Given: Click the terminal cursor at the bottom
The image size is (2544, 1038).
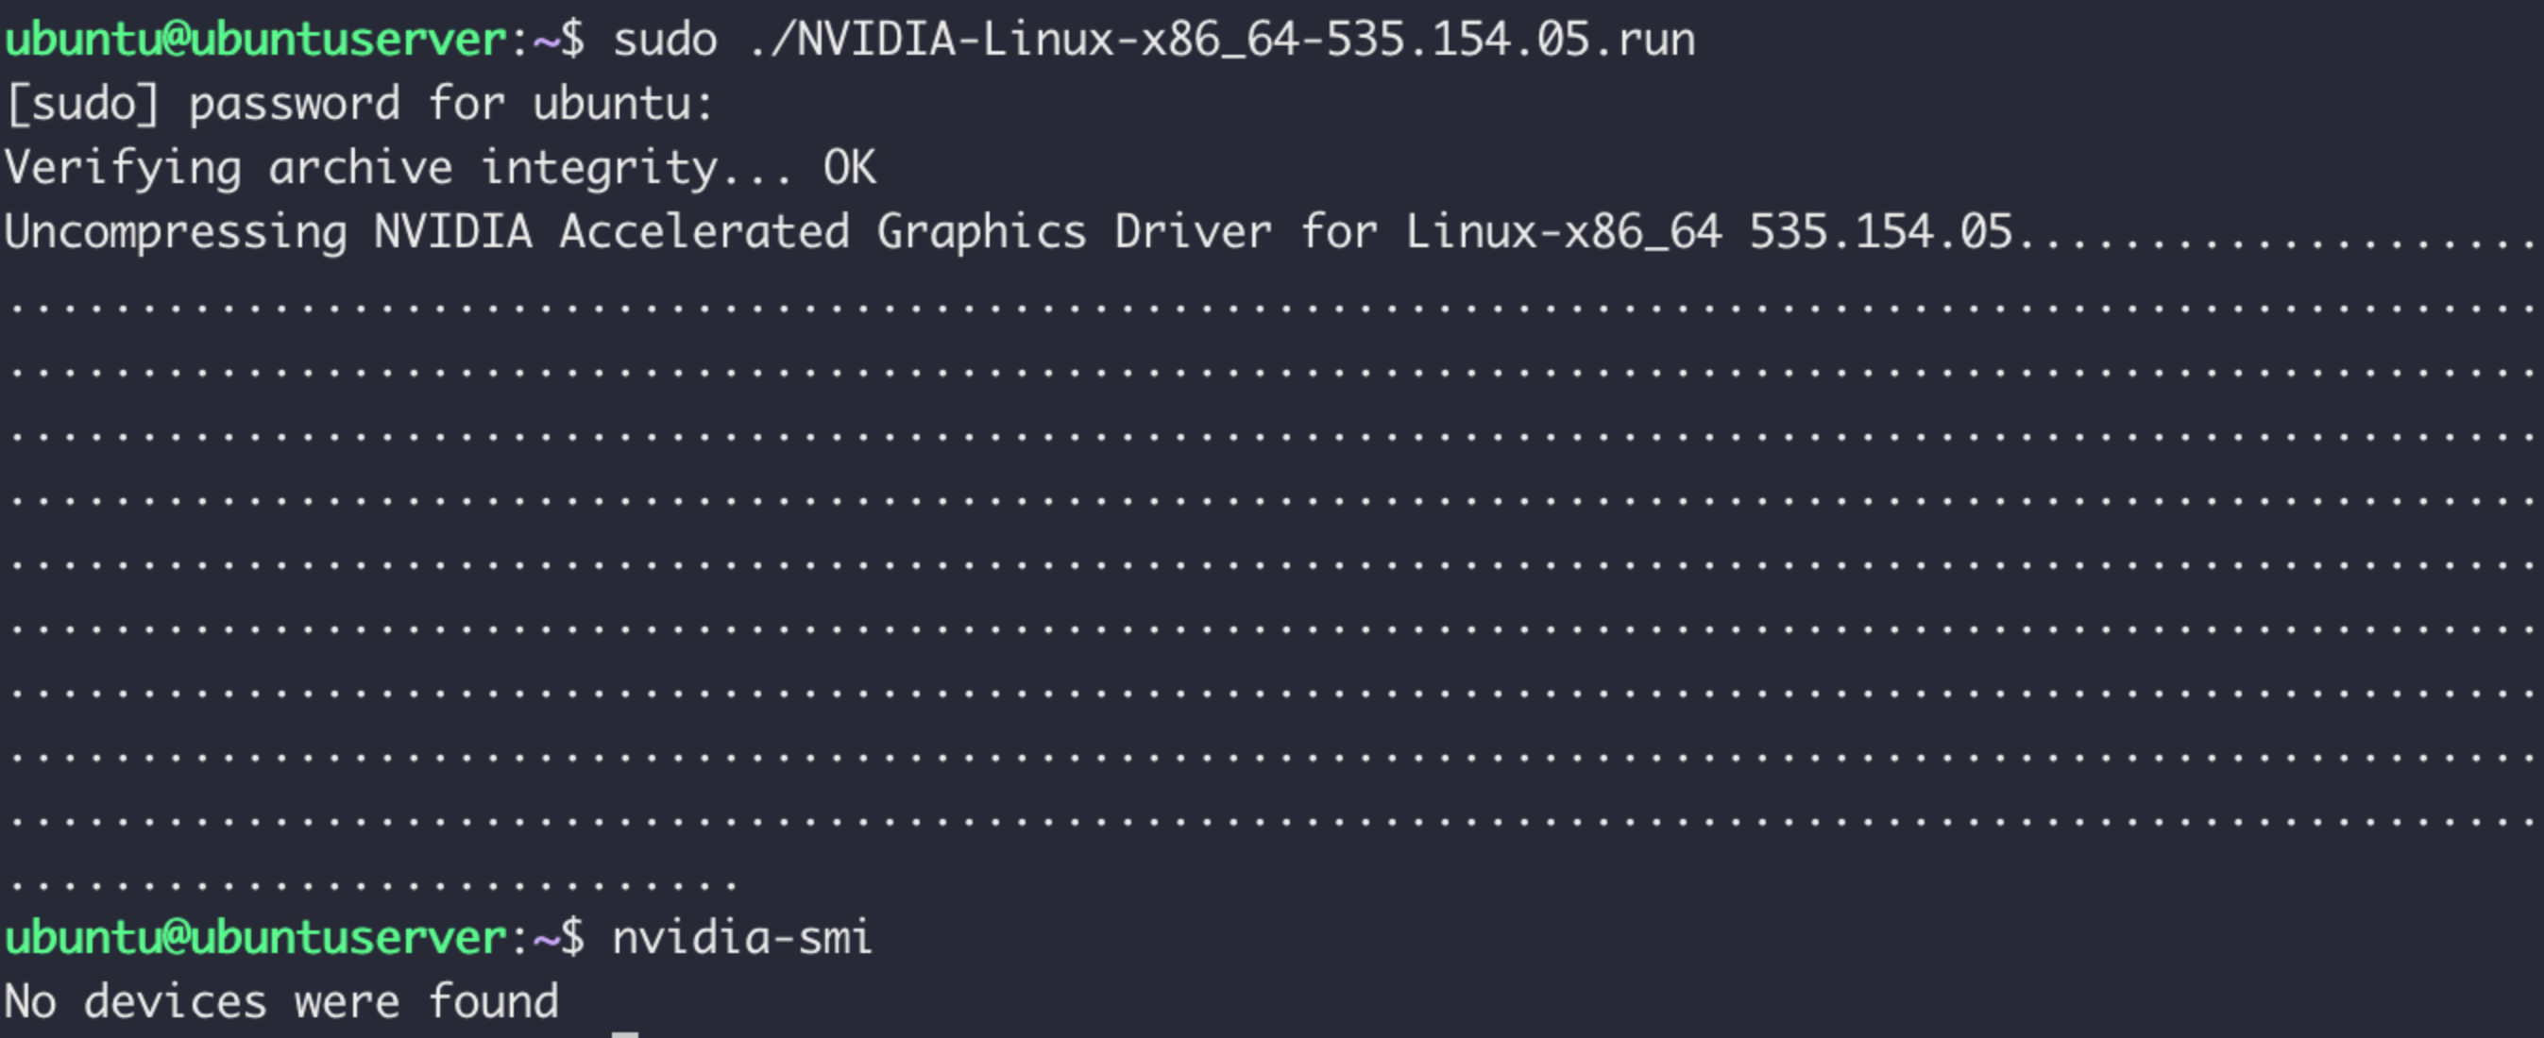Looking at the screenshot, I should (x=625, y=1034).
